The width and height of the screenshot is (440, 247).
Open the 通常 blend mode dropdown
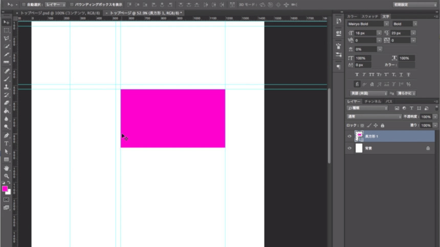[375, 117]
